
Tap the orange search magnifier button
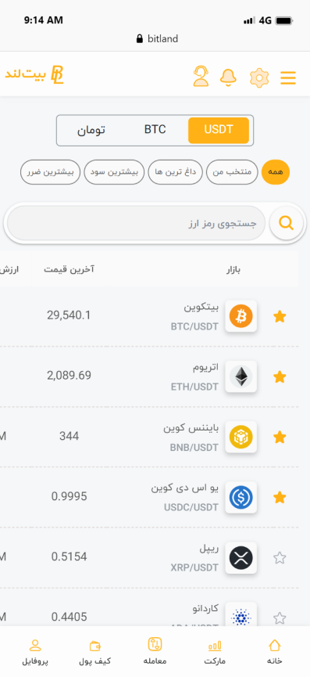[x=287, y=223]
